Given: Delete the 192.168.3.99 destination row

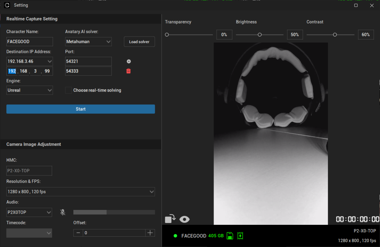Looking at the screenshot, I should [129, 71].
